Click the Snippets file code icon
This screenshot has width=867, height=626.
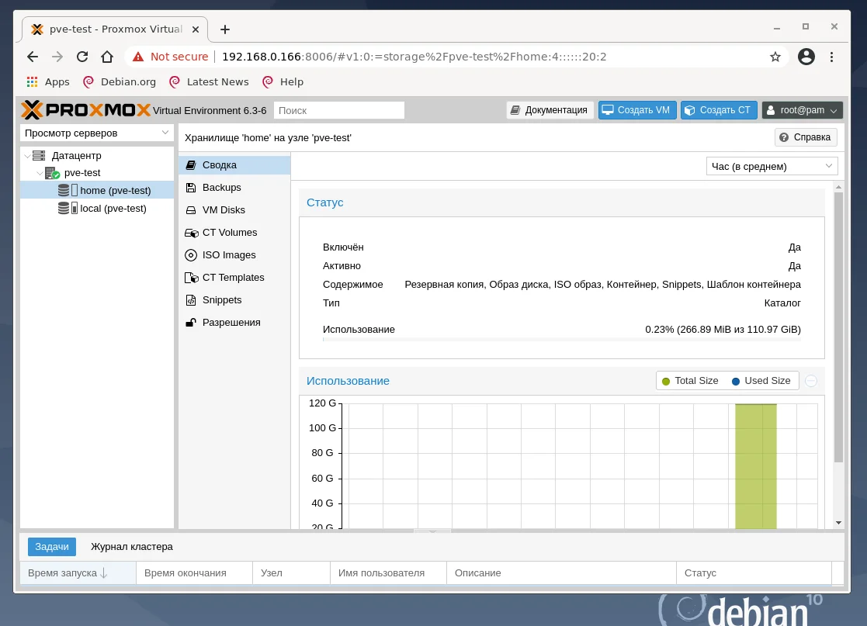(x=191, y=300)
